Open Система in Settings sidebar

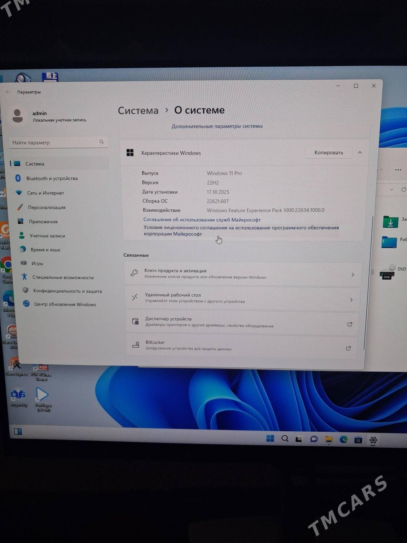tap(59, 163)
